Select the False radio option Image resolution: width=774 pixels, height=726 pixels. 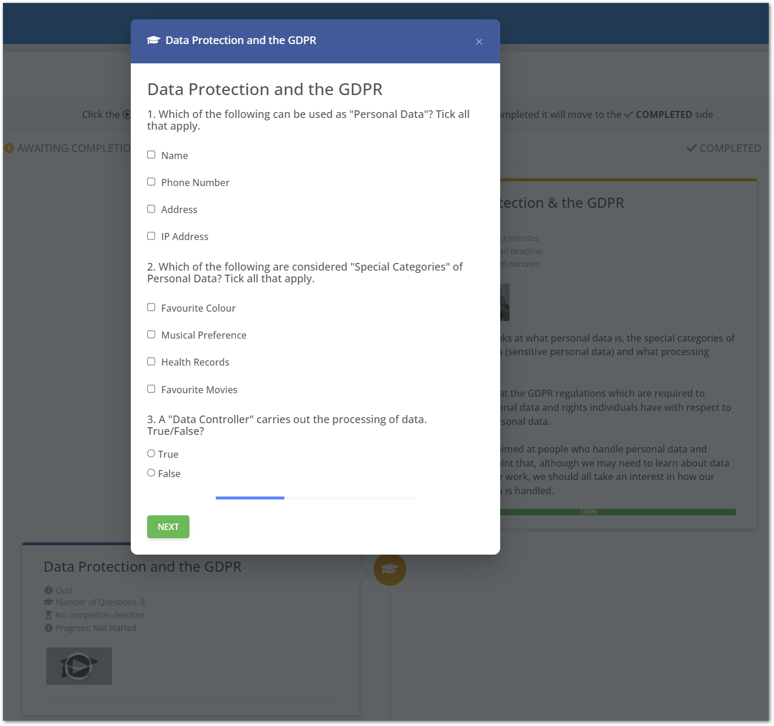(x=151, y=472)
